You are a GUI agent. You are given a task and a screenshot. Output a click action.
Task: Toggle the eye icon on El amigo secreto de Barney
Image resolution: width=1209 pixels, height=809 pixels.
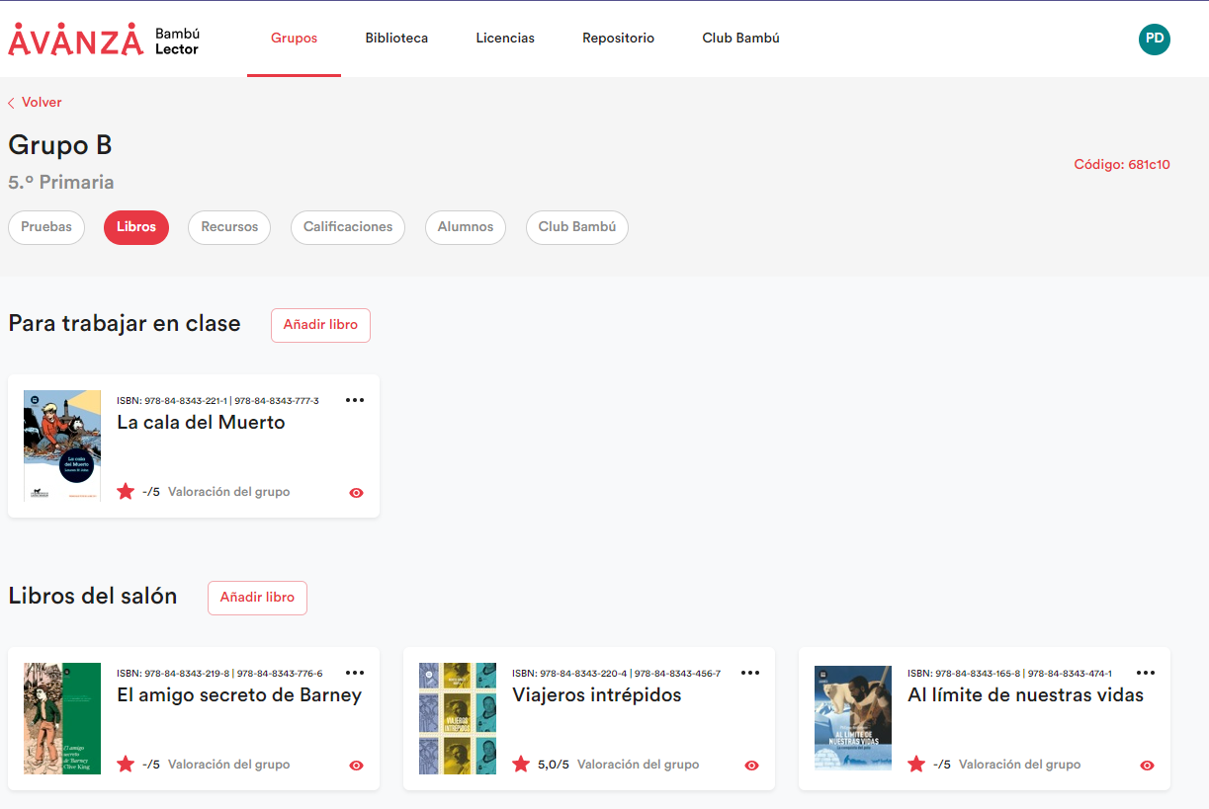(356, 766)
